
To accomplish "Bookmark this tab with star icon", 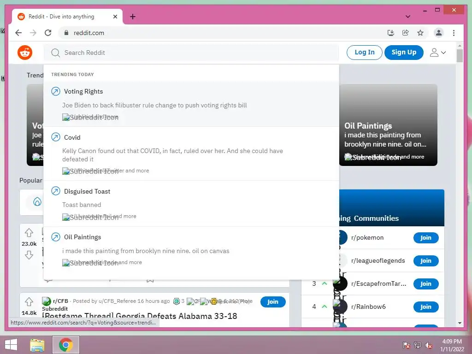I will pos(420,33).
